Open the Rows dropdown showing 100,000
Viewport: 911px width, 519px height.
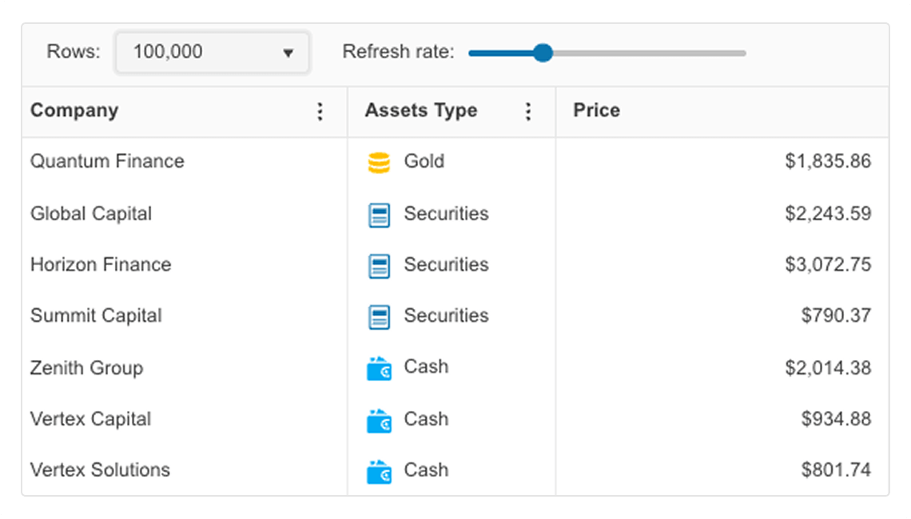pos(200,53)
